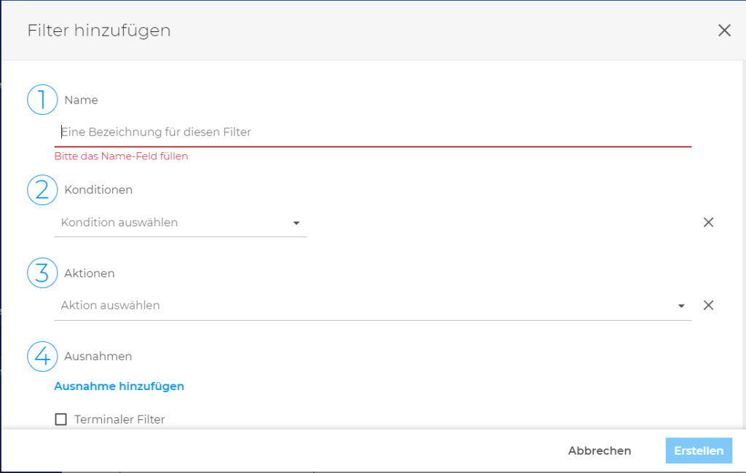This screenshot has width=746, height=473.
Task: Enable the Terminaler Filter checkbox
Action: pyautogui.click(x=61, y=419)
